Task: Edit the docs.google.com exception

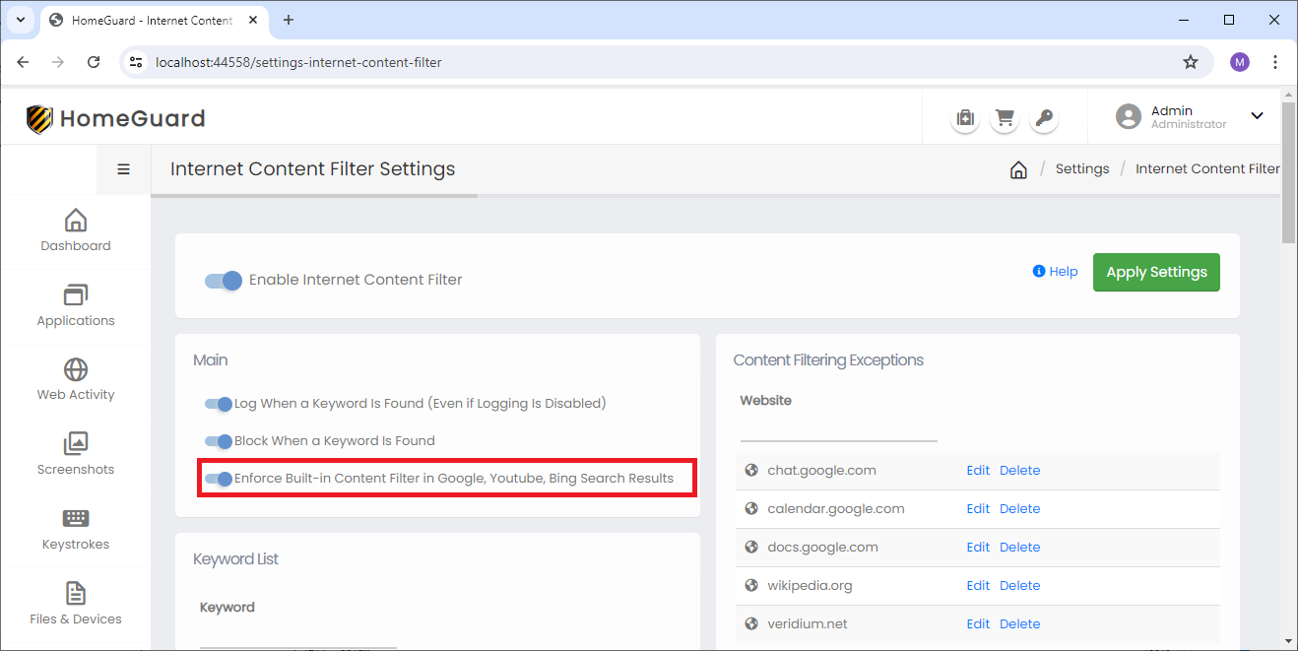Action: point(978,547)
